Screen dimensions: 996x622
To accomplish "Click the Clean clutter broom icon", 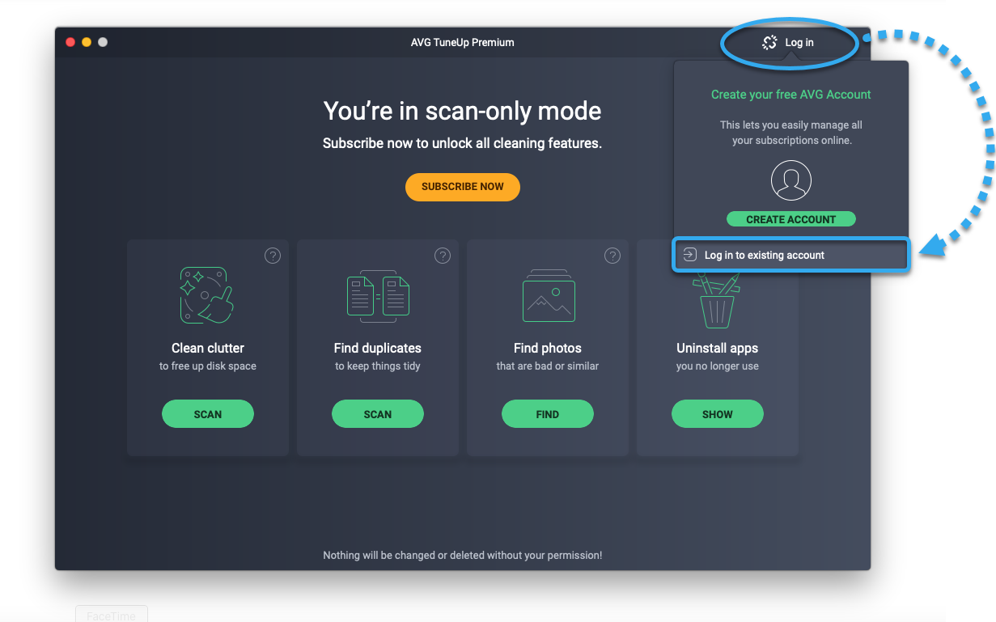I will 206,295.
